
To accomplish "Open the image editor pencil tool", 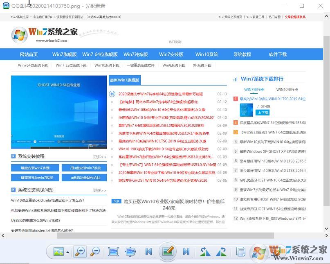I will (168, 252).
